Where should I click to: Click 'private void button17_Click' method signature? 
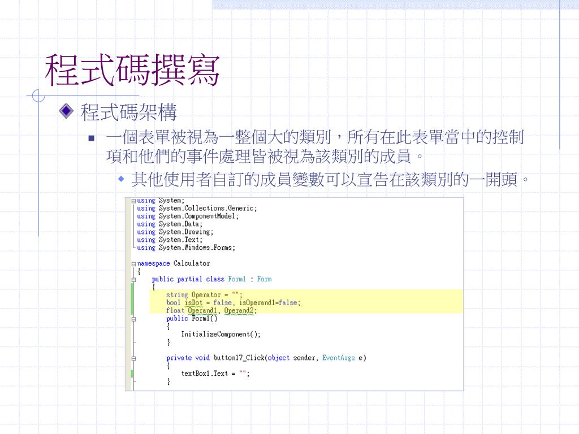pyautogui.click(x=266, y=358)
